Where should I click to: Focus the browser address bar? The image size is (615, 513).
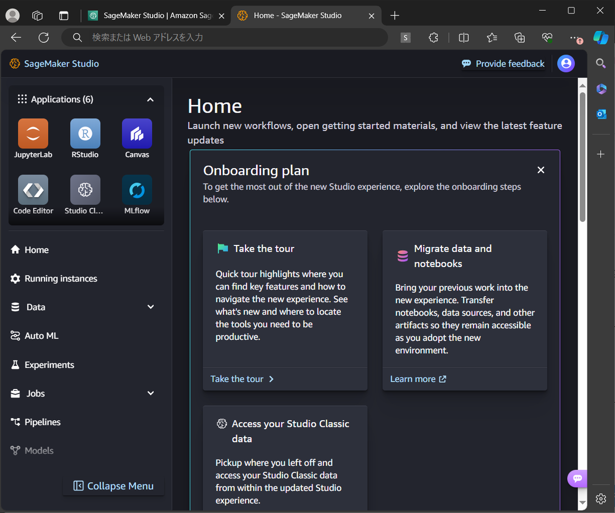[224, 37]
